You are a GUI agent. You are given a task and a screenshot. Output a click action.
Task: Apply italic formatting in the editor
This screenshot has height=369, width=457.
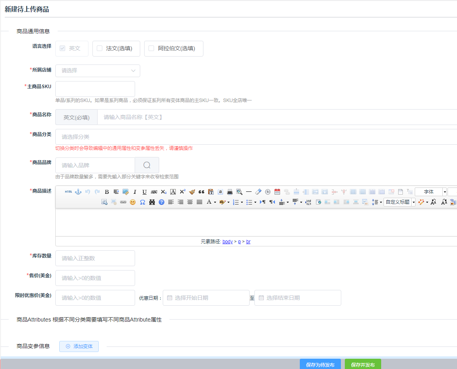point(135,192)
